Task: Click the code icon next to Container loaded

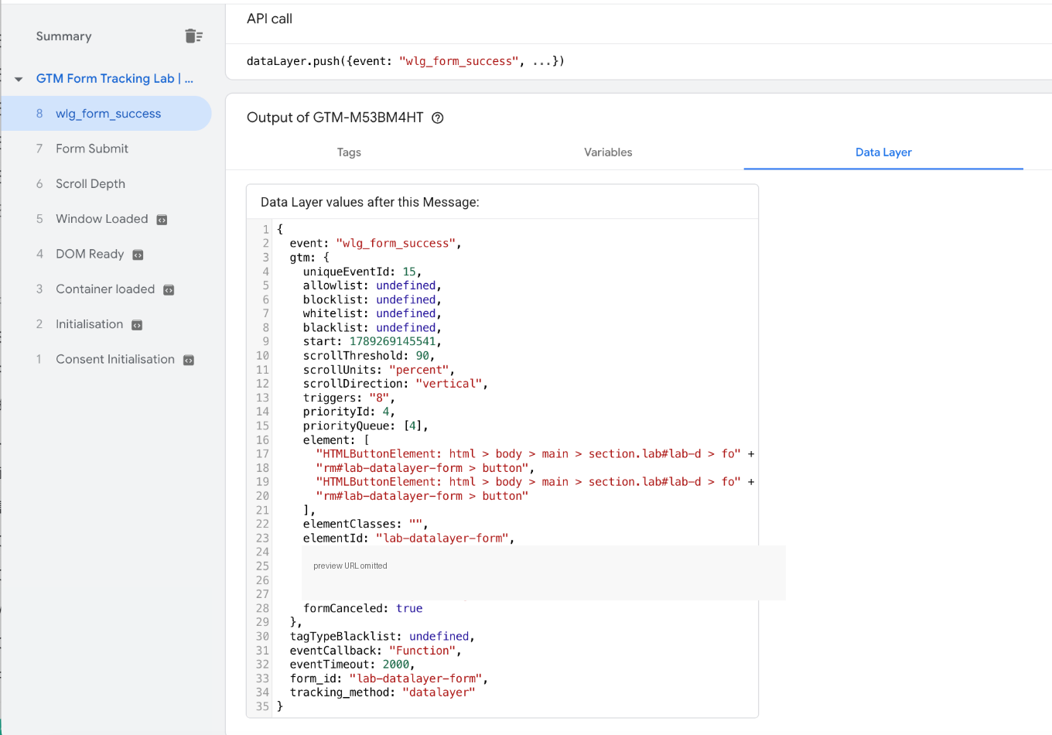Action: (169, 290)
